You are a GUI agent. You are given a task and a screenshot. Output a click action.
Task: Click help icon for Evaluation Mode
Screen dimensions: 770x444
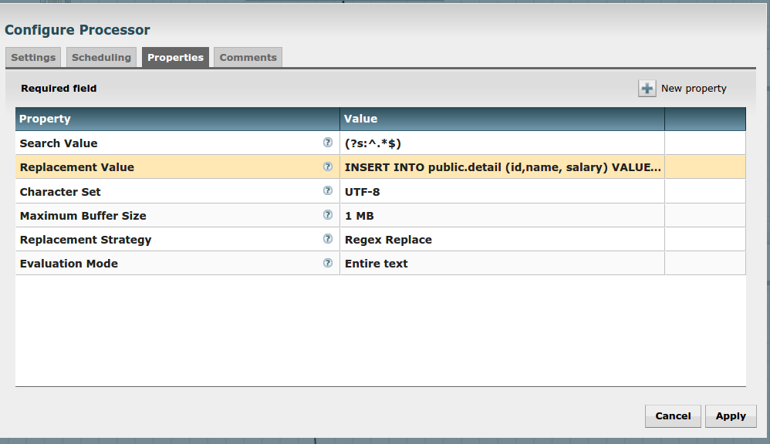pyautogui.click(x=328, y=263)
